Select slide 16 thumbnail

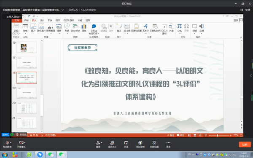pyautogui.click(x=27, y=47)
